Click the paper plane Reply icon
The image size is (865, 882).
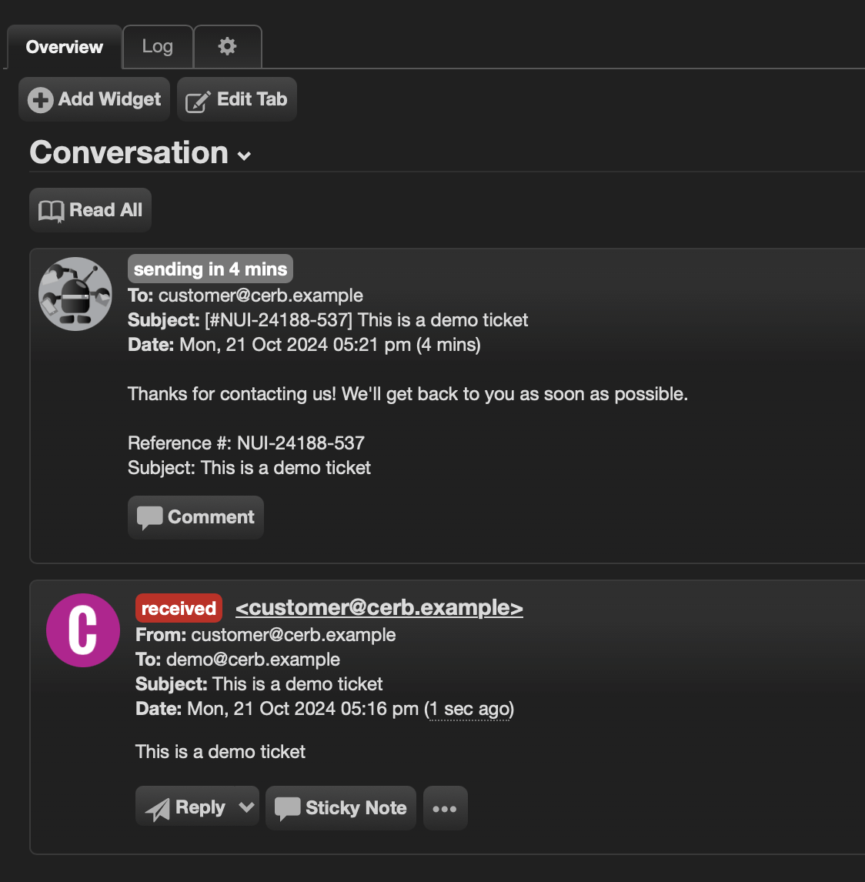coord(158,809)
